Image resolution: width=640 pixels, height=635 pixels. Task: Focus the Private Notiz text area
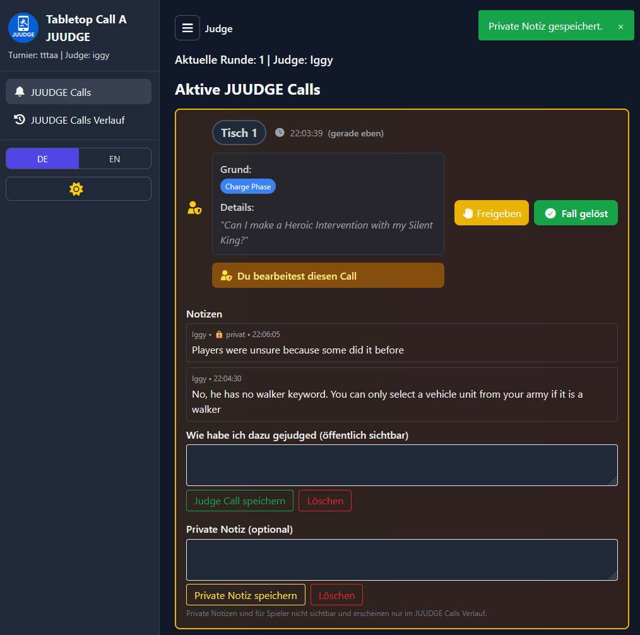(401, 560)
